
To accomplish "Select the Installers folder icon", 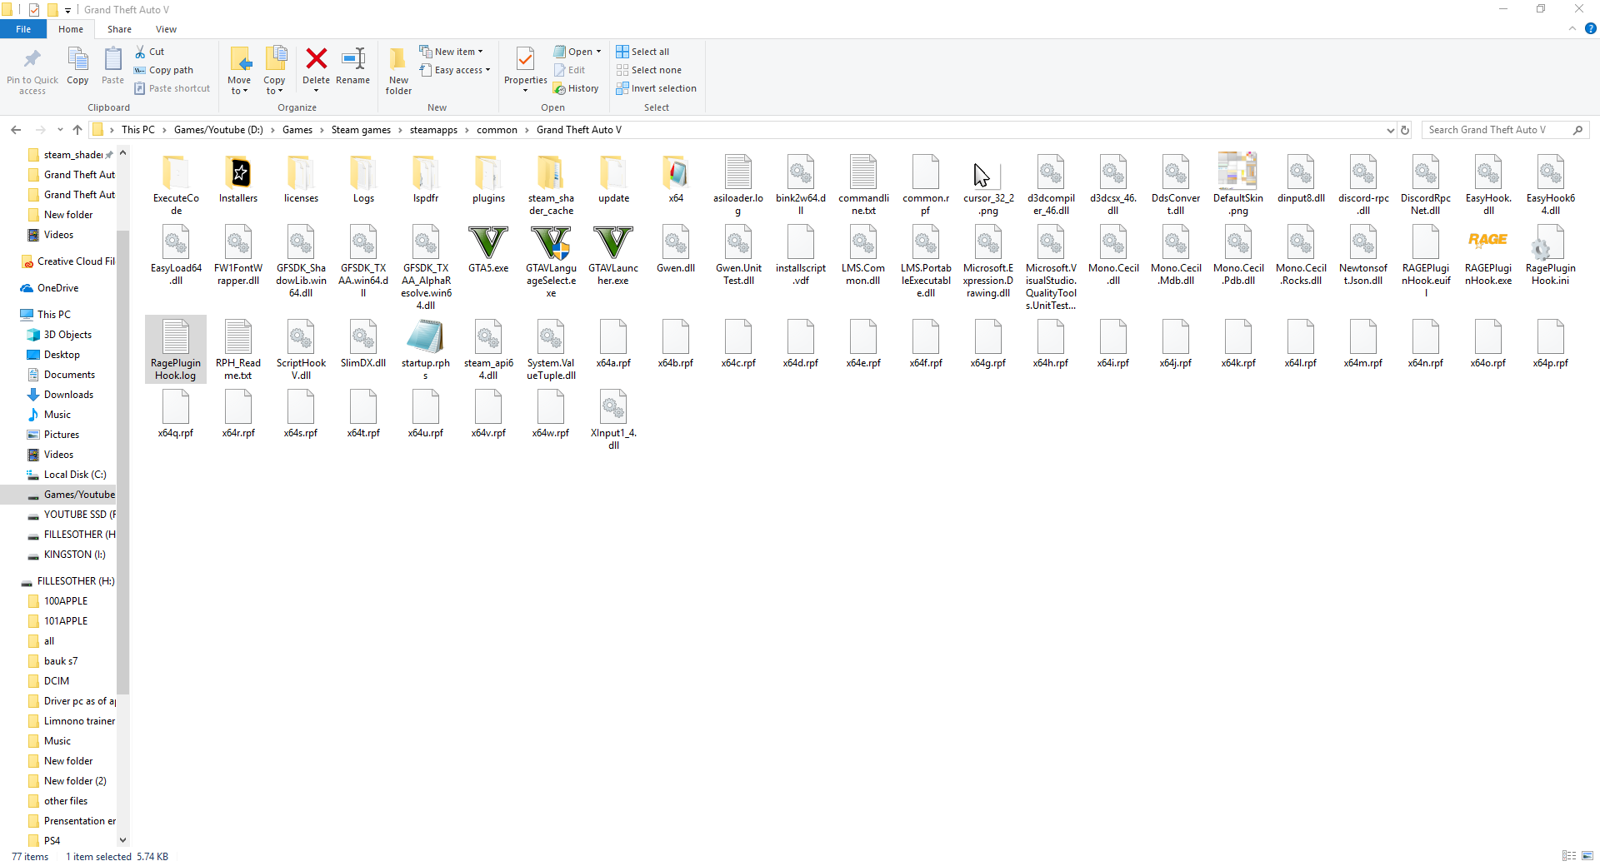I will (238, 172).
